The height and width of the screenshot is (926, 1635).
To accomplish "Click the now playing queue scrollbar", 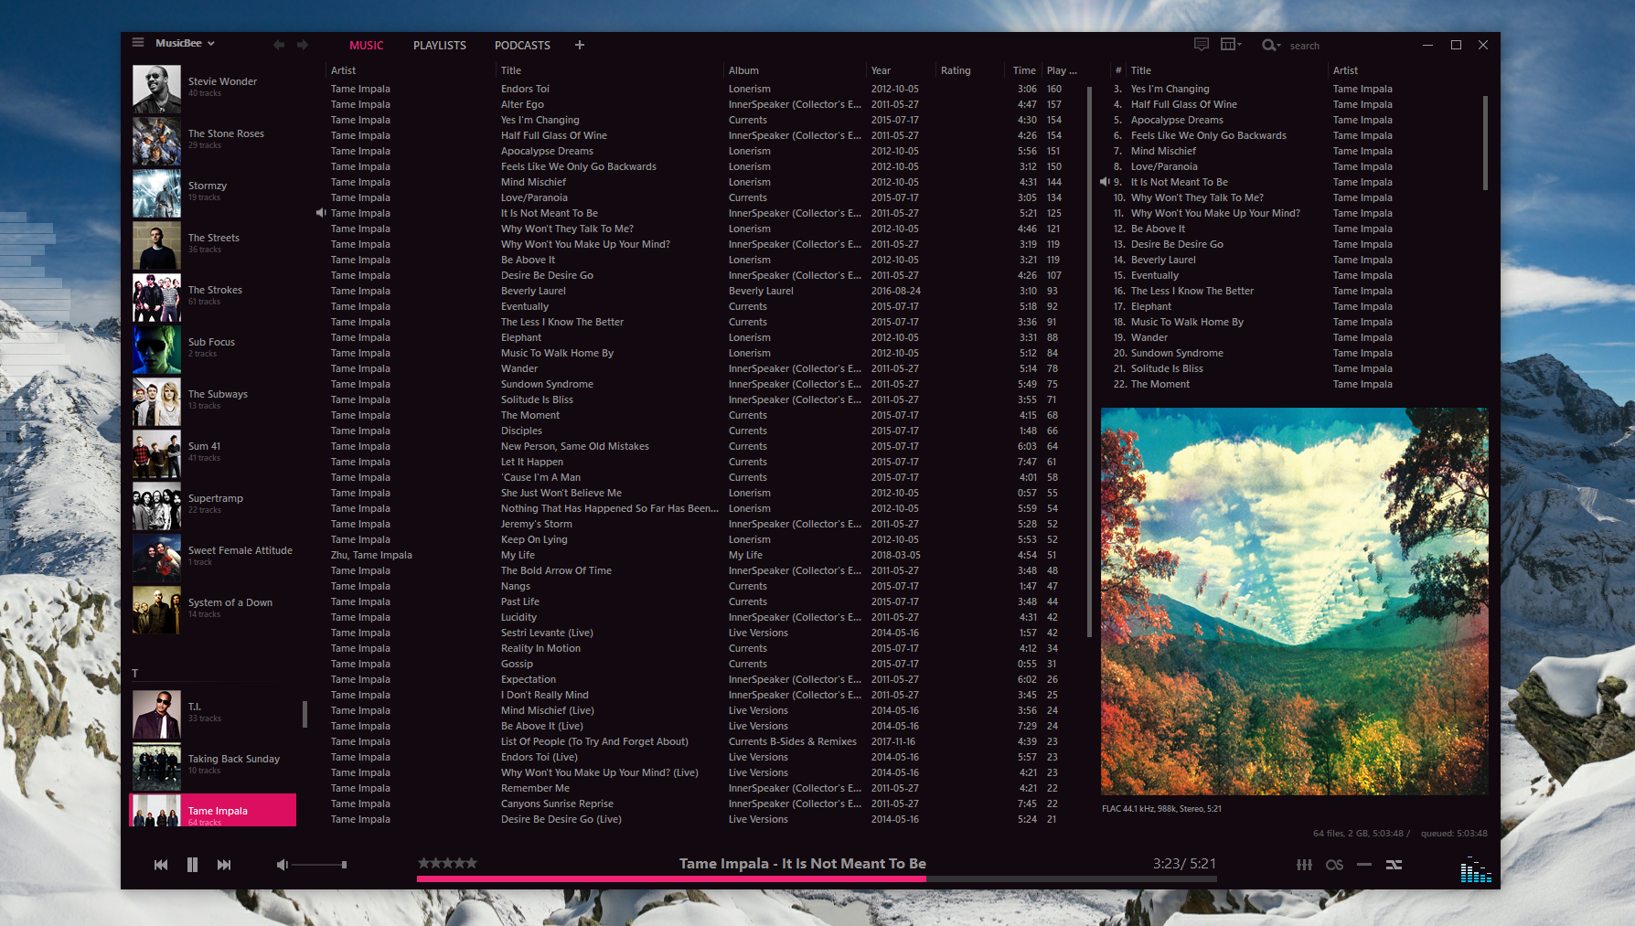I will [1485, 143].
